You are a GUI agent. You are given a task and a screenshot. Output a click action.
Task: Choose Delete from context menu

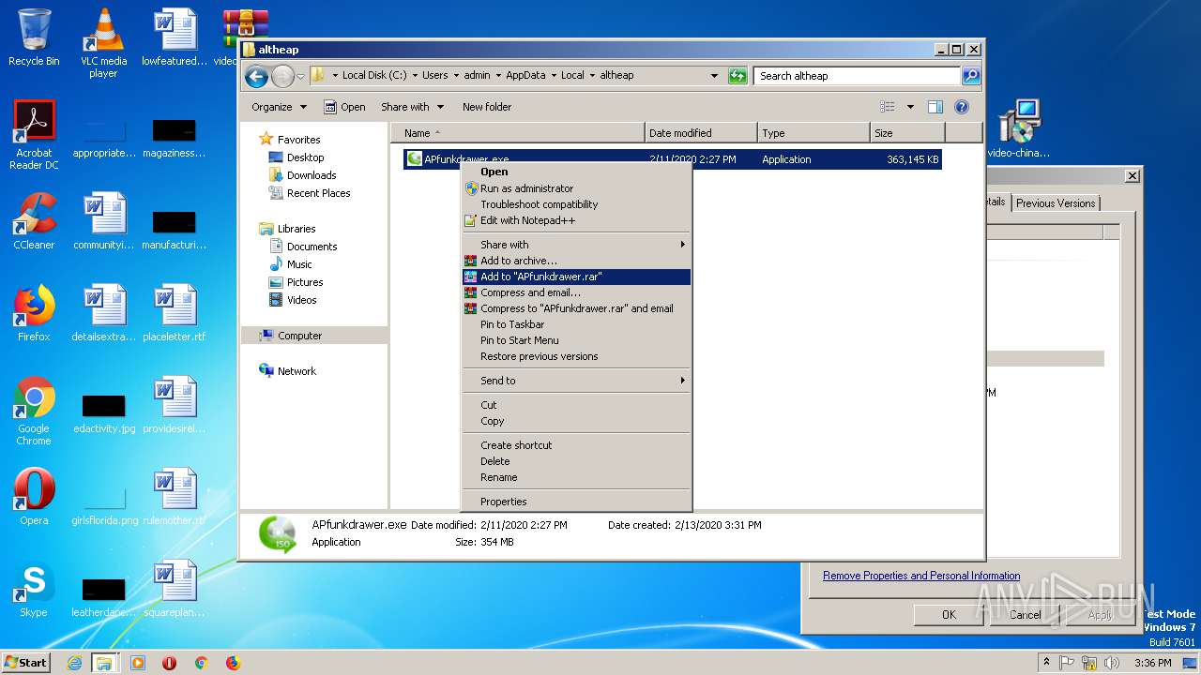click(x=576, y=461)
